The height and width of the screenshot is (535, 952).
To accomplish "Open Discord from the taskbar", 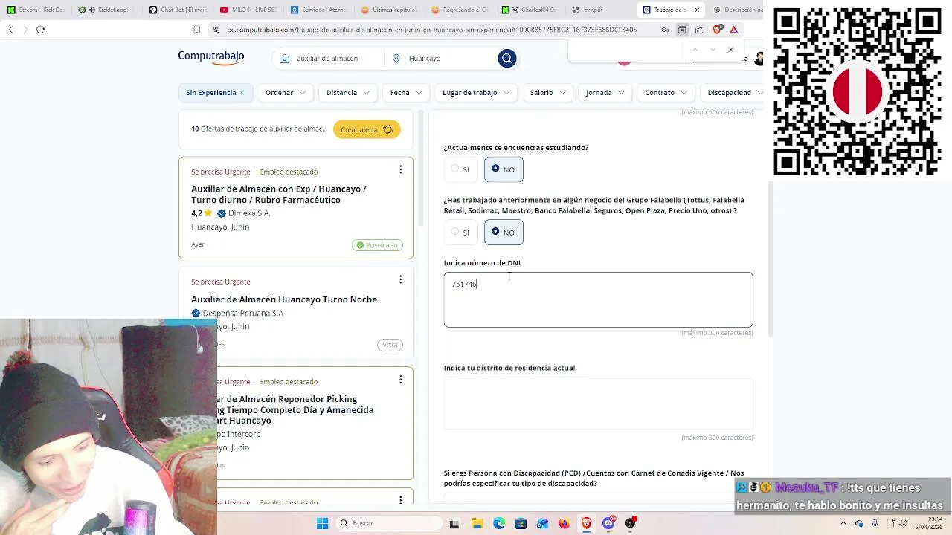I will pyautogui.click(x=608, y=523).
